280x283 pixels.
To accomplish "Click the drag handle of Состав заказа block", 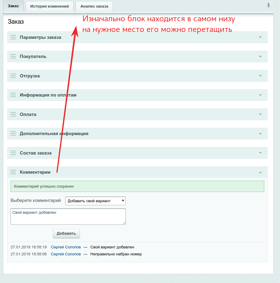I will [x=13, y=153].
